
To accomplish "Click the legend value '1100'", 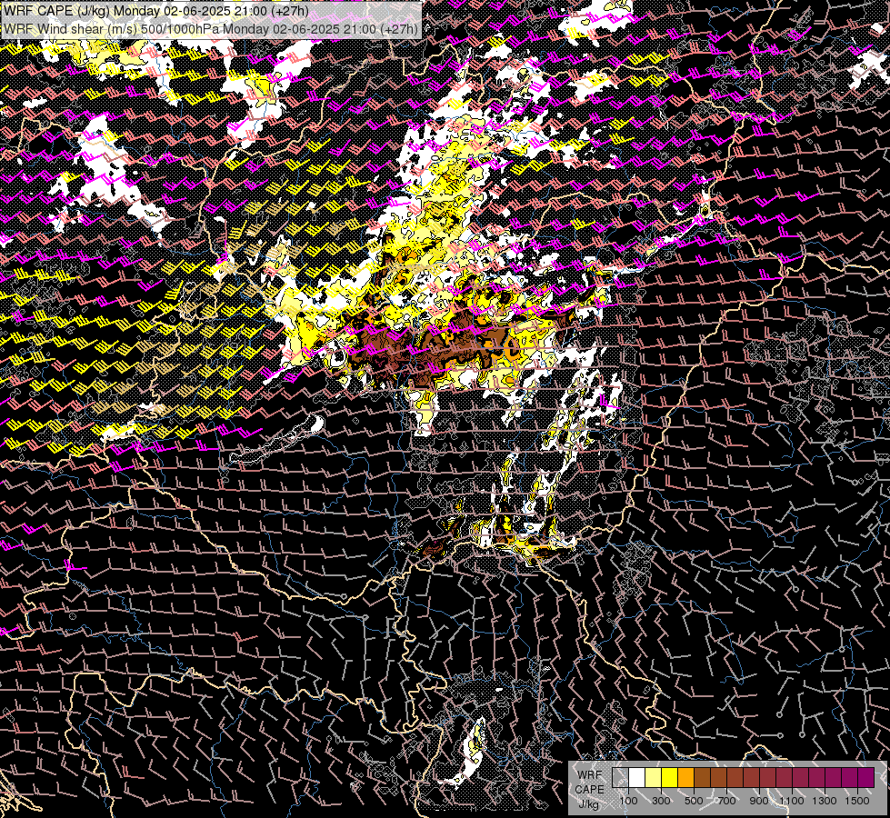I will [792, 801].
